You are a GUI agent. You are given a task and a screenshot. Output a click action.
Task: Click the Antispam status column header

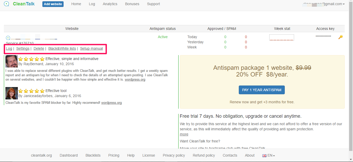click(x=163, y=29)
